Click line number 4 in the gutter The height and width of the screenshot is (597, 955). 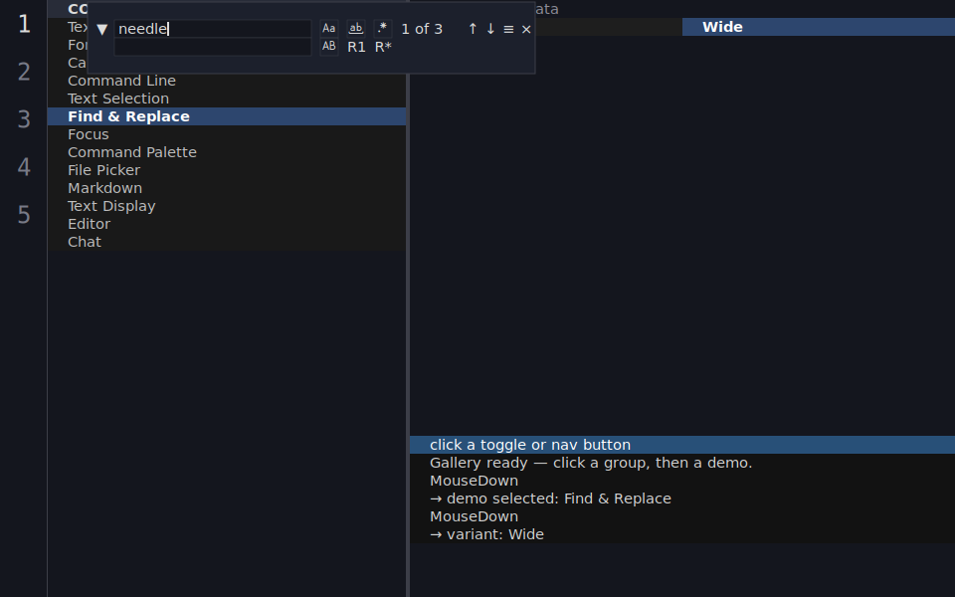pos(24,167)
